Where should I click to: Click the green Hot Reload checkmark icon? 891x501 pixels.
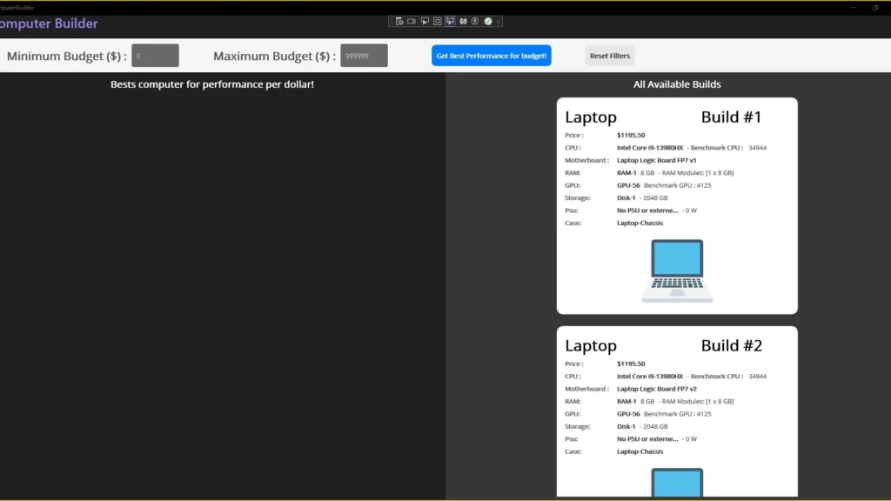point(488,21)
